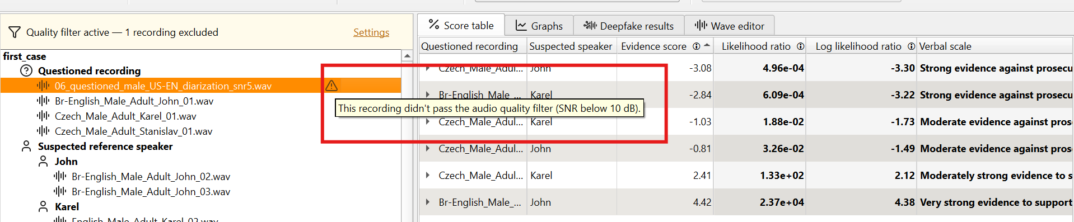Click the likelihood ratio value 2.37e+04
The height and width of the screenshot is (222, 1074).
coord(782,202)
